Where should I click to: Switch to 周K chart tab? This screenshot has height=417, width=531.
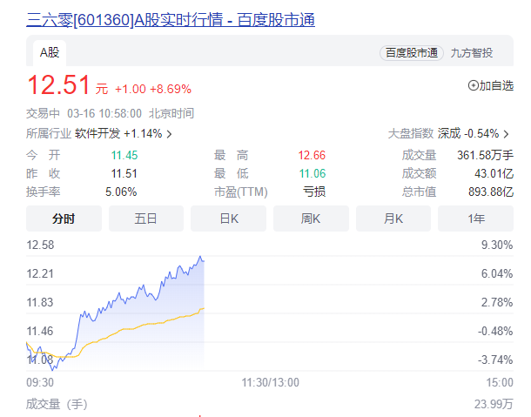point(311,219)
